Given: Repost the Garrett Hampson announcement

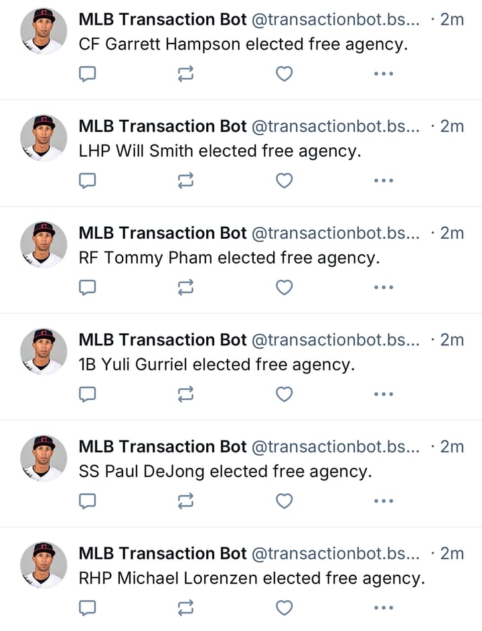Looking at the screenshot, I should coord(185,74).
